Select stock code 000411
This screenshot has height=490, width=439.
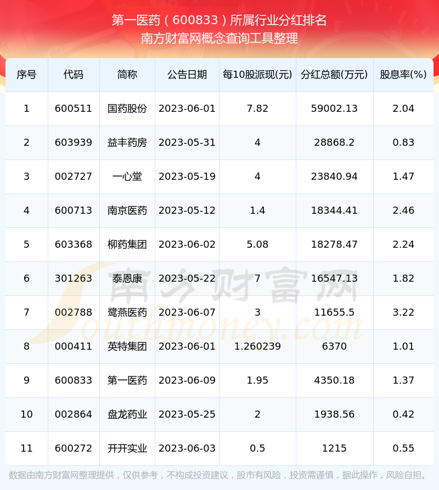point(74,346)
